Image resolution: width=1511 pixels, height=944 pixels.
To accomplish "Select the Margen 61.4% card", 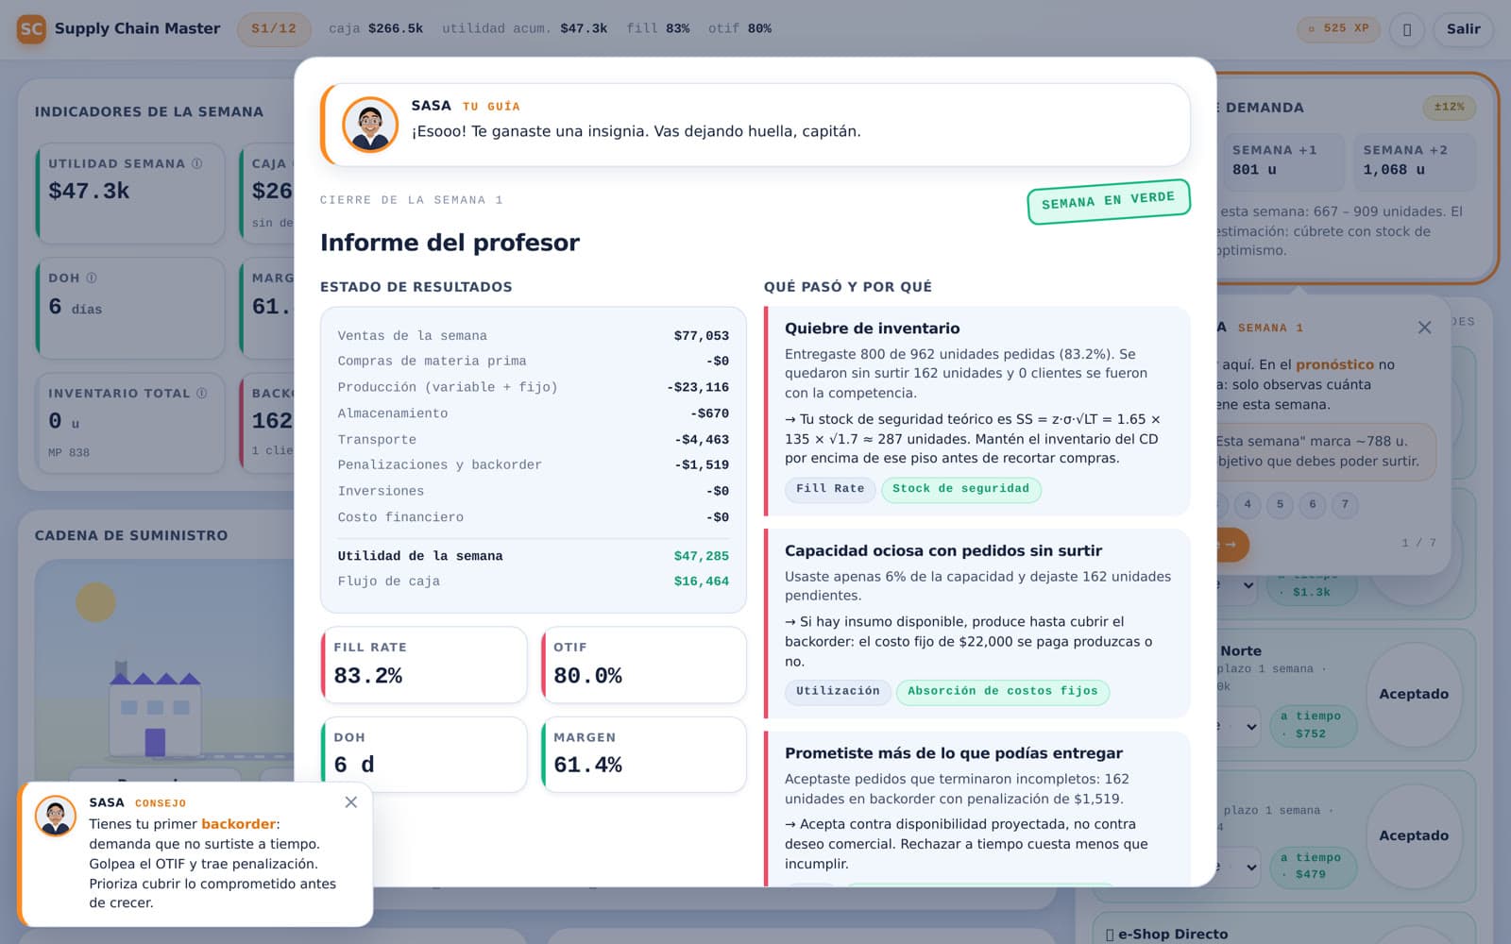I will pyautogui.click(x=643, y=754).
